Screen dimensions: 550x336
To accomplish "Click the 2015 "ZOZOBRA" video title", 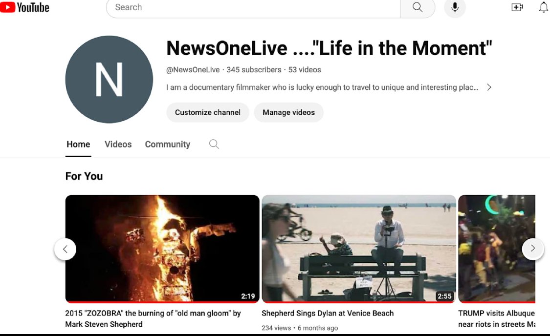I will [x=153, y=318].
